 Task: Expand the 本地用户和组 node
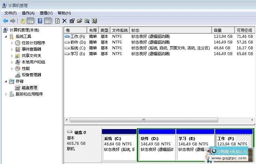click(12, 62)
